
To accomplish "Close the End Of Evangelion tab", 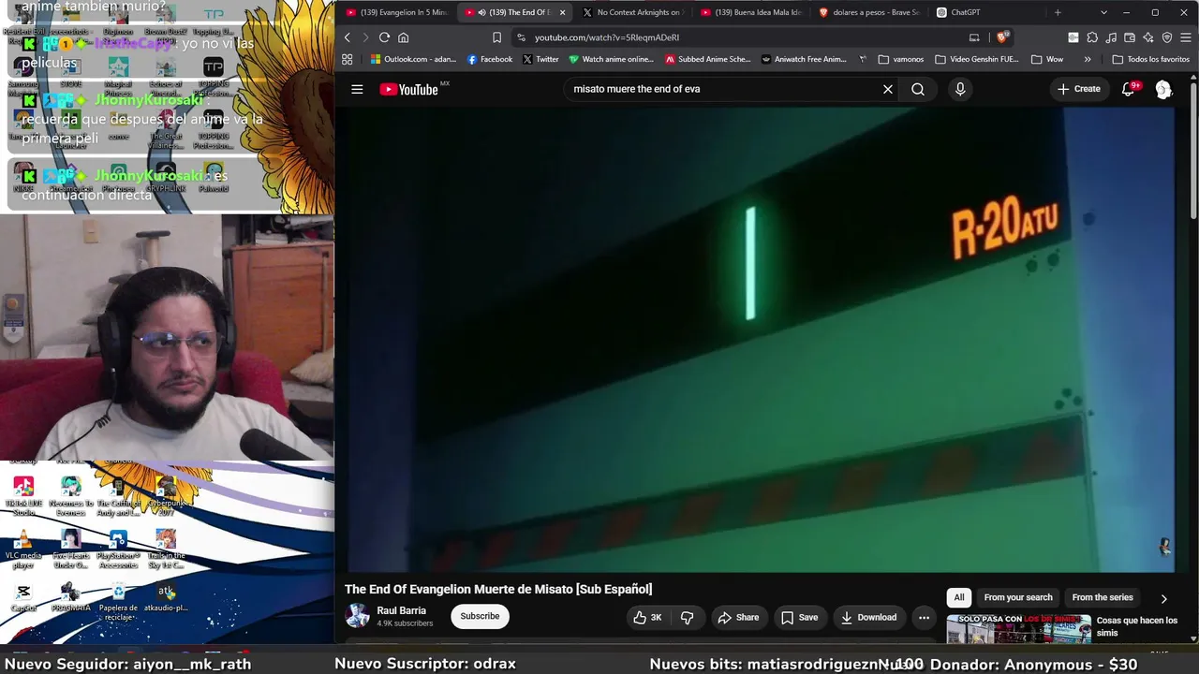I will (562, 12).
